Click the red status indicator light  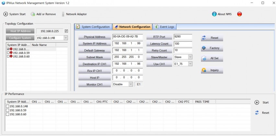click(x=240, y=14)
